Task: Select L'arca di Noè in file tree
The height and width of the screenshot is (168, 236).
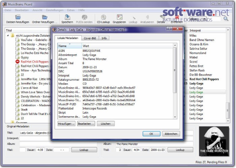Action: pos(29,88)
